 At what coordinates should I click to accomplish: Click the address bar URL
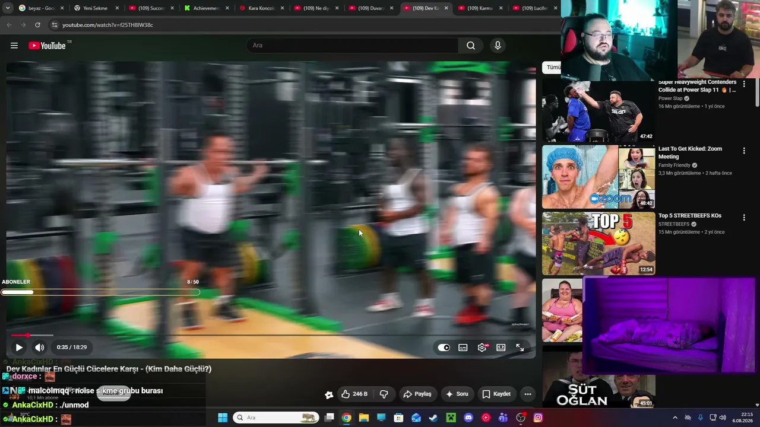107,25
